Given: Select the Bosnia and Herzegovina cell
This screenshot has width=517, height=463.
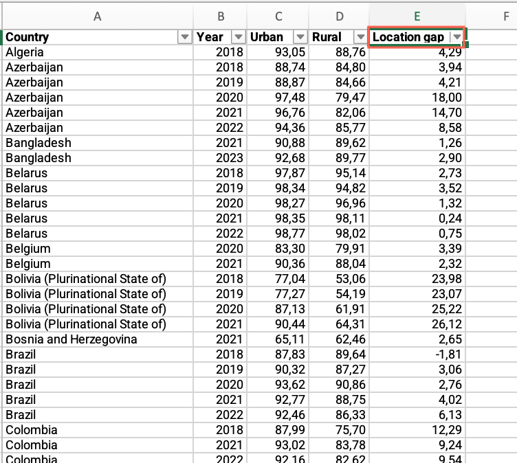Looking at the screenshot, I should tap(97, 339).
